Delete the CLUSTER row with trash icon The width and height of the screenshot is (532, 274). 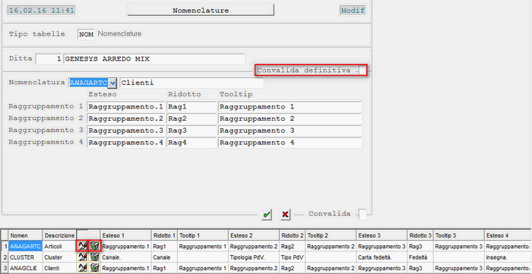[x=95, y=257]
